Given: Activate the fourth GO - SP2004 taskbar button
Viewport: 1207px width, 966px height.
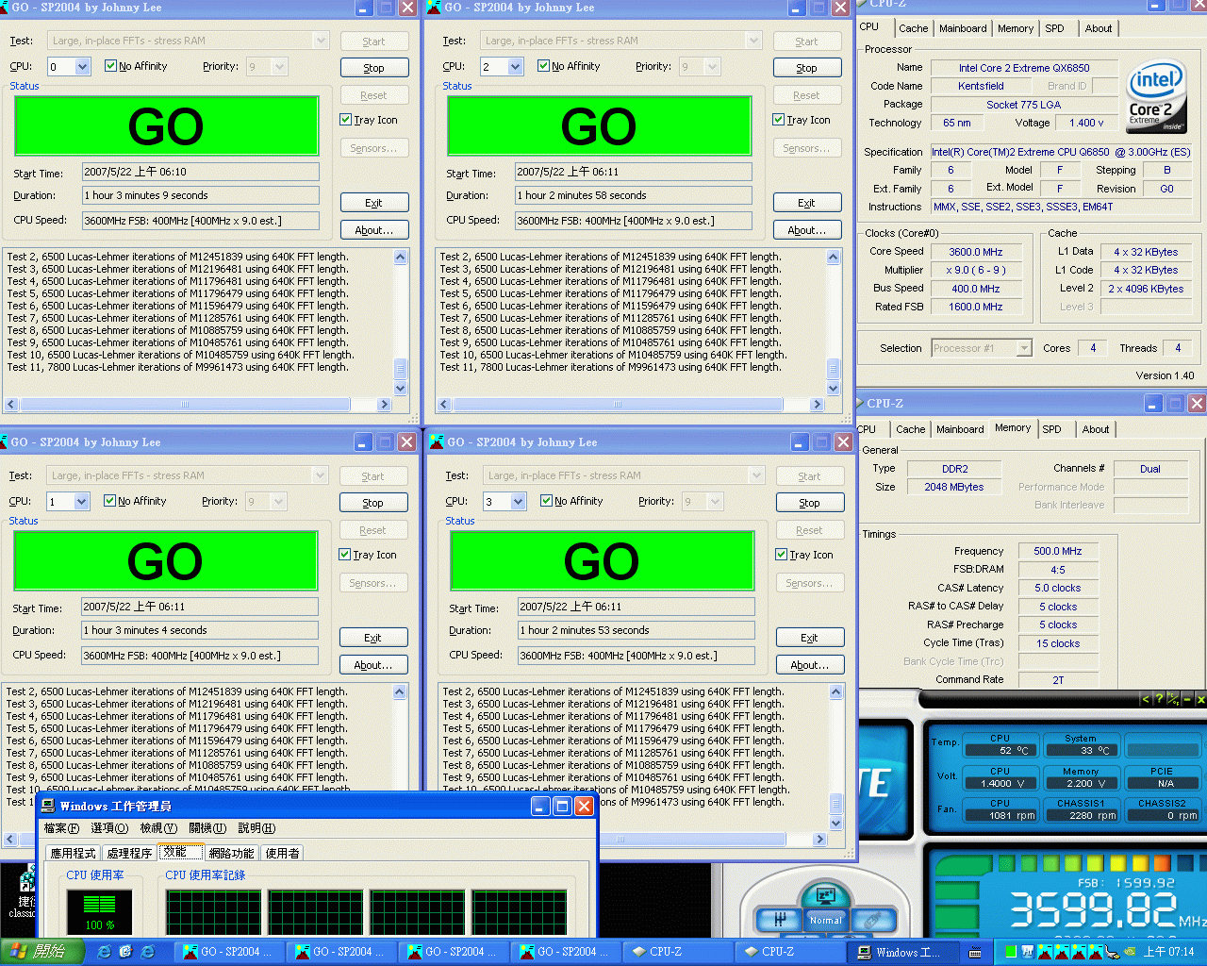Looking at the screenshot, I should pyautogui.click(x=565, y=952).
